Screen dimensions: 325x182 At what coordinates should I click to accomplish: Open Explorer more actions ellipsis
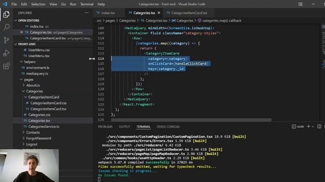point(86,13)
